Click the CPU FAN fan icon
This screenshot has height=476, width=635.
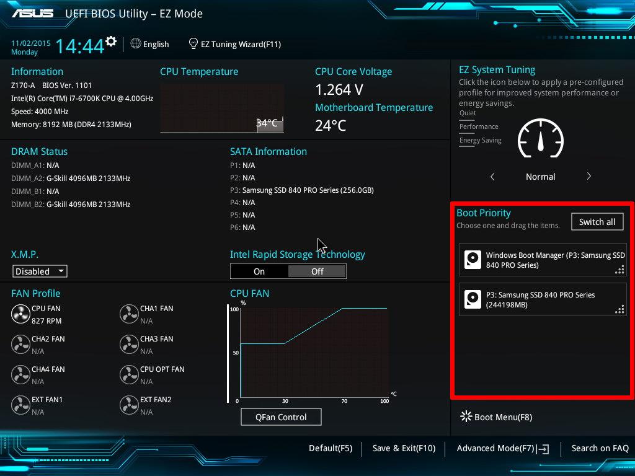pos(20,314)
